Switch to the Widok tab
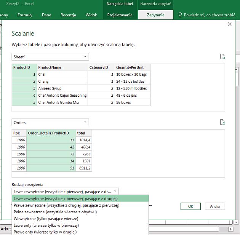240x235 pixels. (x=91, y=15)
